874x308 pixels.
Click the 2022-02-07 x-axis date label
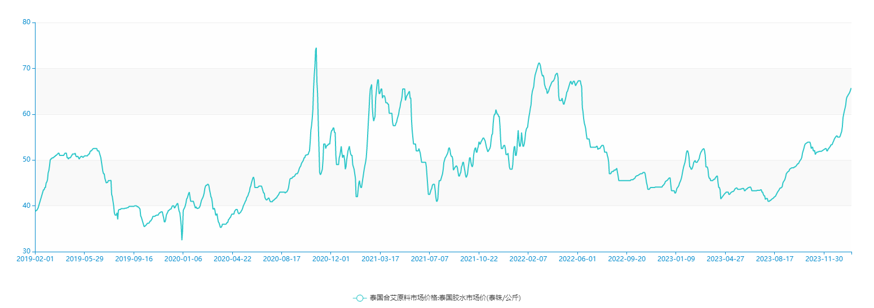coord(528,259)
